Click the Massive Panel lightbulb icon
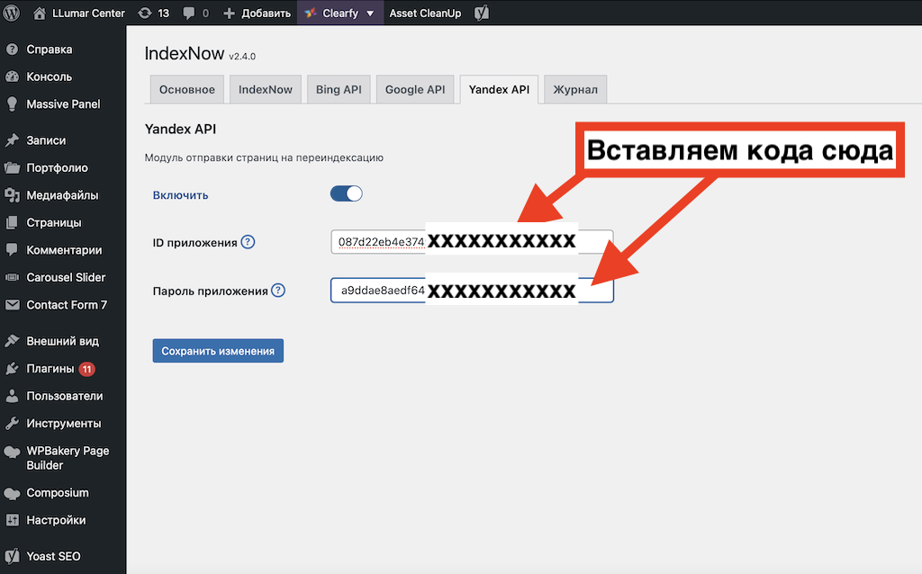This screenshot has height=574, width=922. [12, 104]
